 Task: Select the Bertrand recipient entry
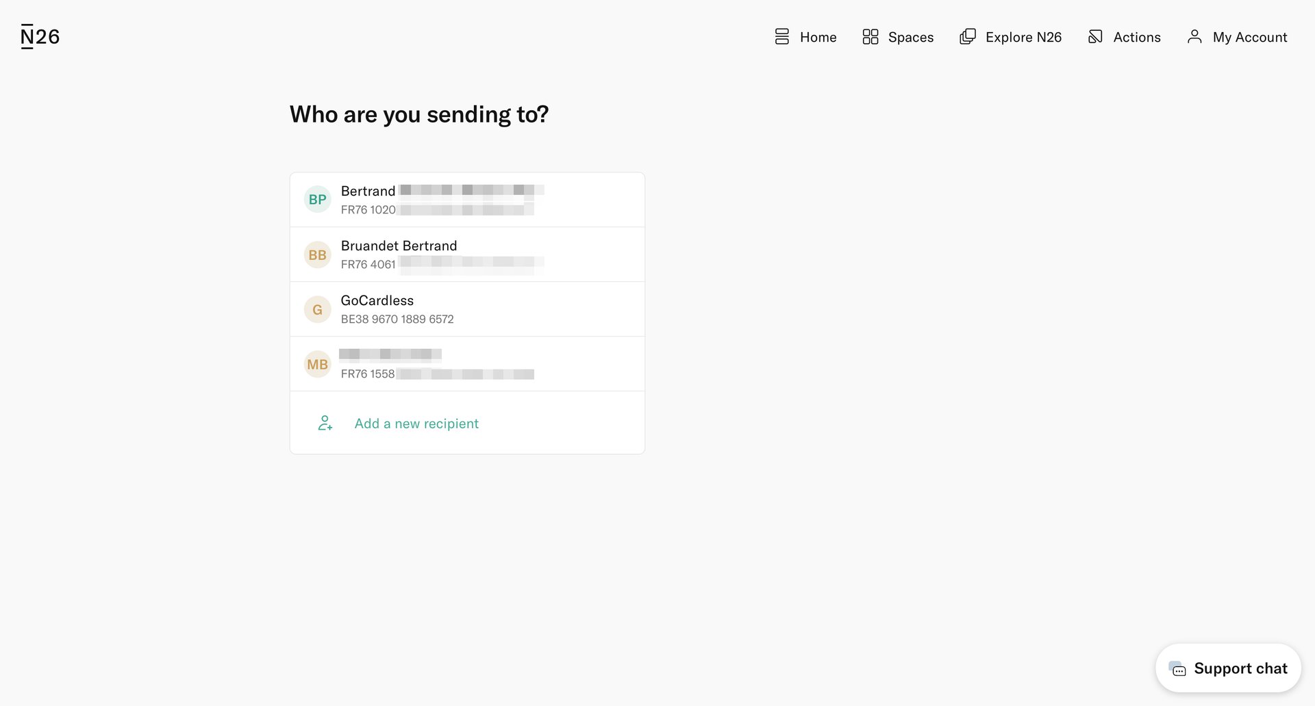coord(466,199)
